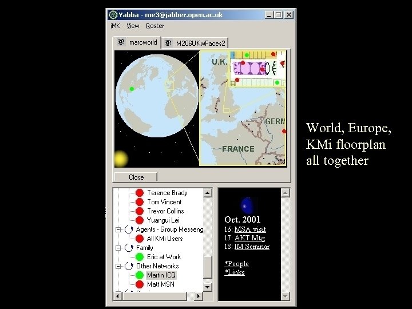Select Eric at Work contact

164,257
